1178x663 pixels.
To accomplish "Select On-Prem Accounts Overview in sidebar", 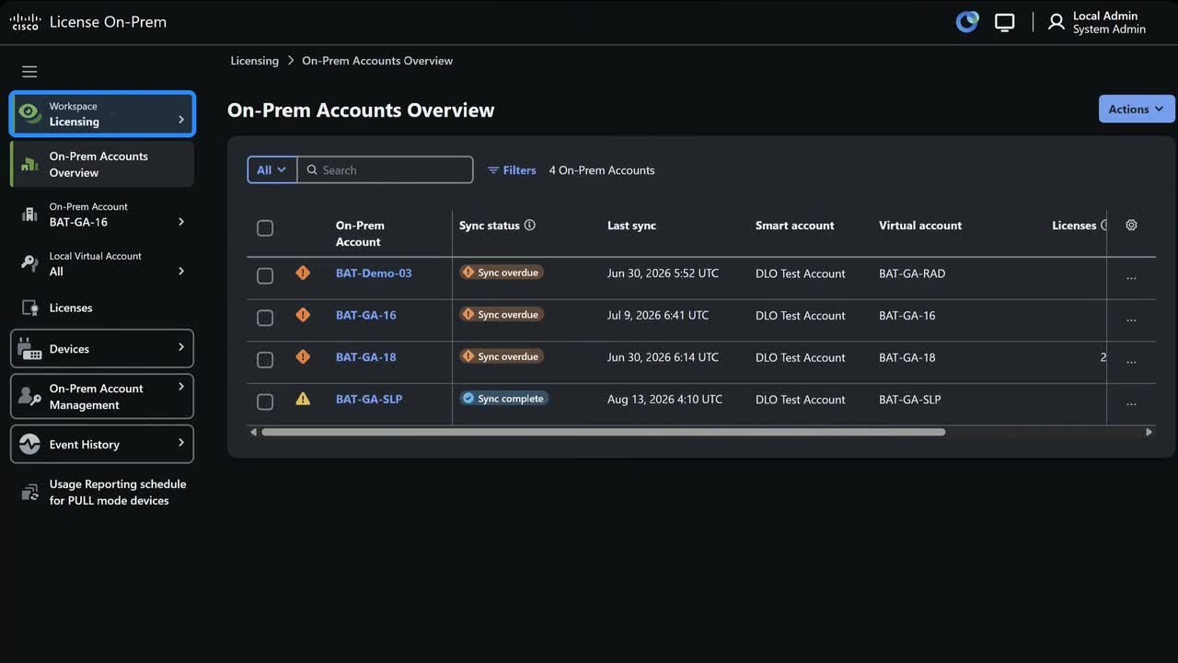I will tap(102, 164).
